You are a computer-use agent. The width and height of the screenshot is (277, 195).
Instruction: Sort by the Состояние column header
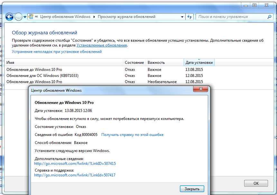134,63
